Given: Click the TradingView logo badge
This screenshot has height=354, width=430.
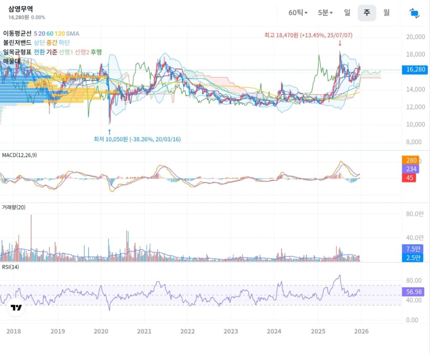Looking at the screenshot, I should pyautogui.click(x=16, y=308).
